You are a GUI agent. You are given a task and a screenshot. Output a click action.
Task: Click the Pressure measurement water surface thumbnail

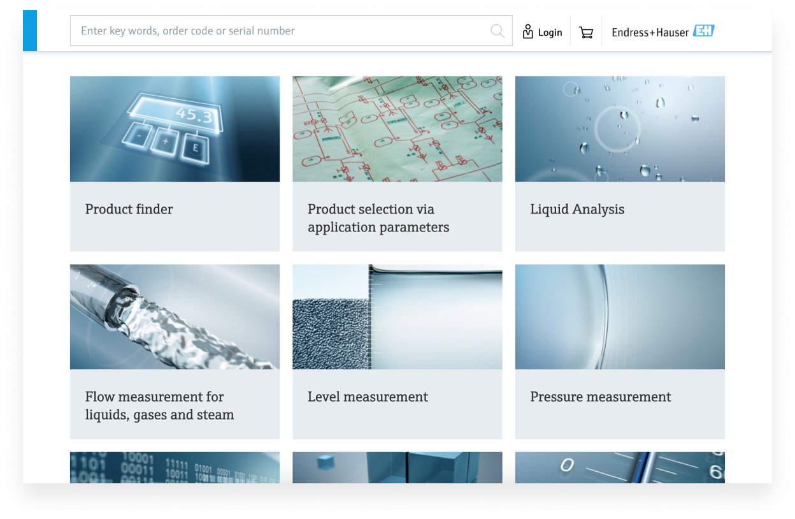pyautogui.click(x=619, y=316)
